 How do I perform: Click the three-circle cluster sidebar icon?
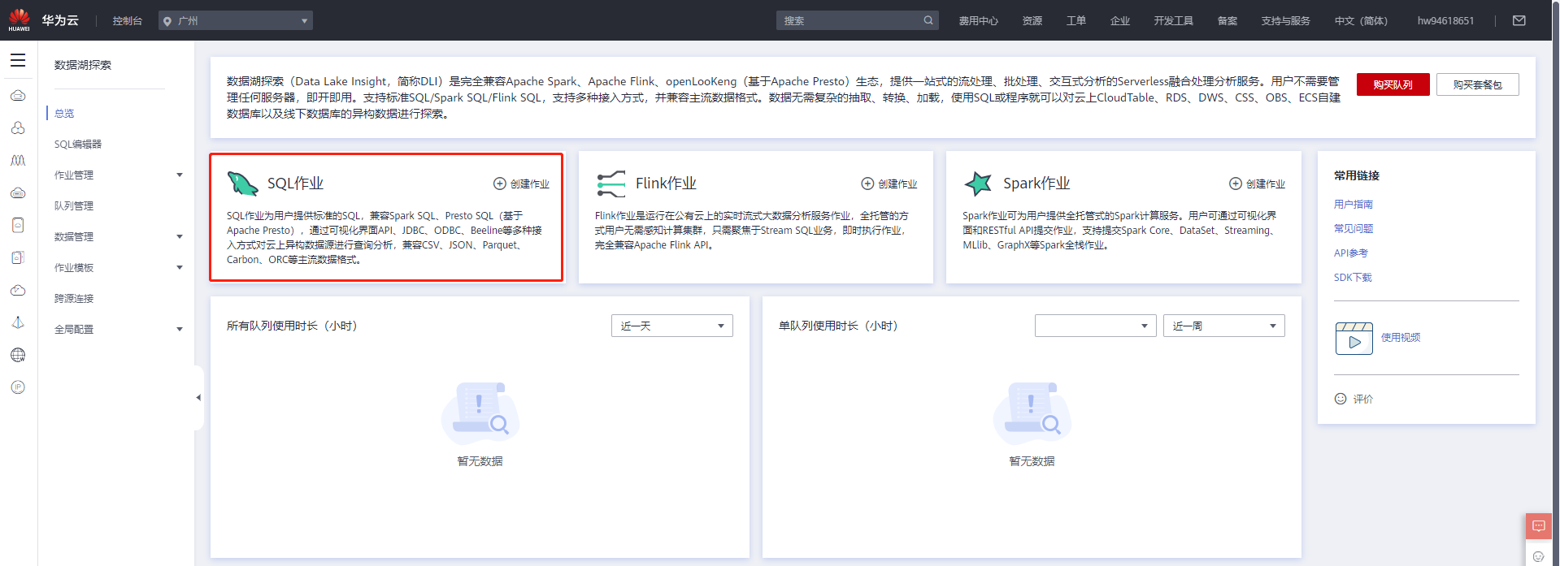pyautogui.click(x=18, y=127)
